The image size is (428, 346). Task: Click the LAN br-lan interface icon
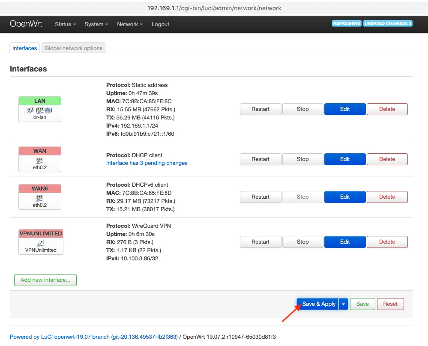tap(40, 110)
